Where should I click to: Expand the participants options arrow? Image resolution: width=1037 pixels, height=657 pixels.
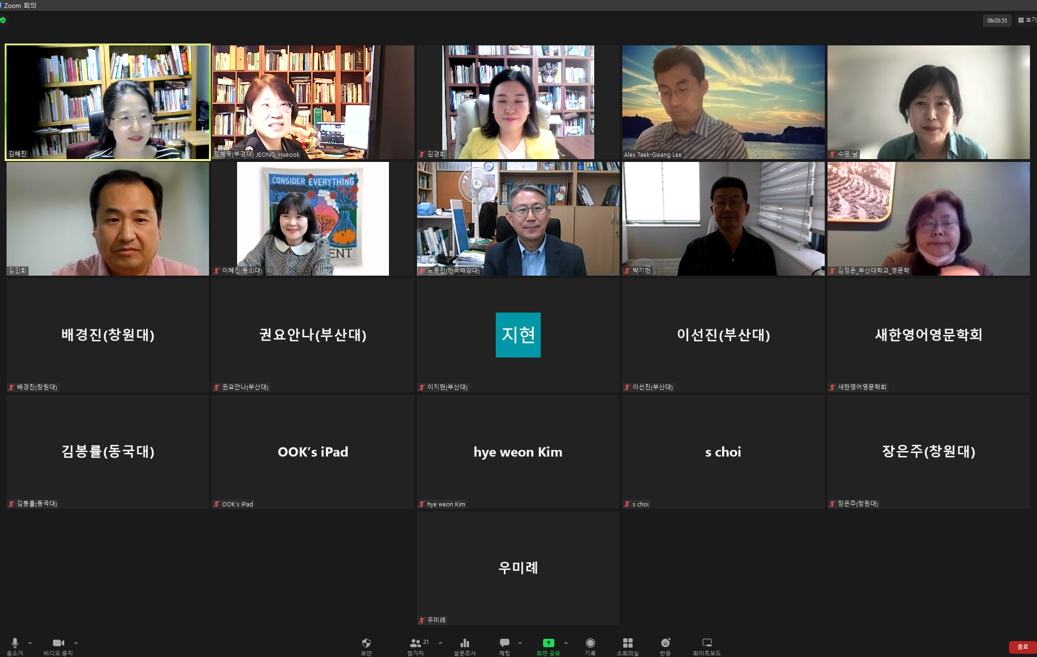point(440,643)
